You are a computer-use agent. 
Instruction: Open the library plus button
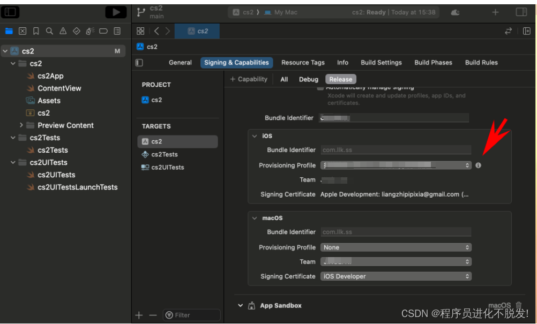coord(495,12)
